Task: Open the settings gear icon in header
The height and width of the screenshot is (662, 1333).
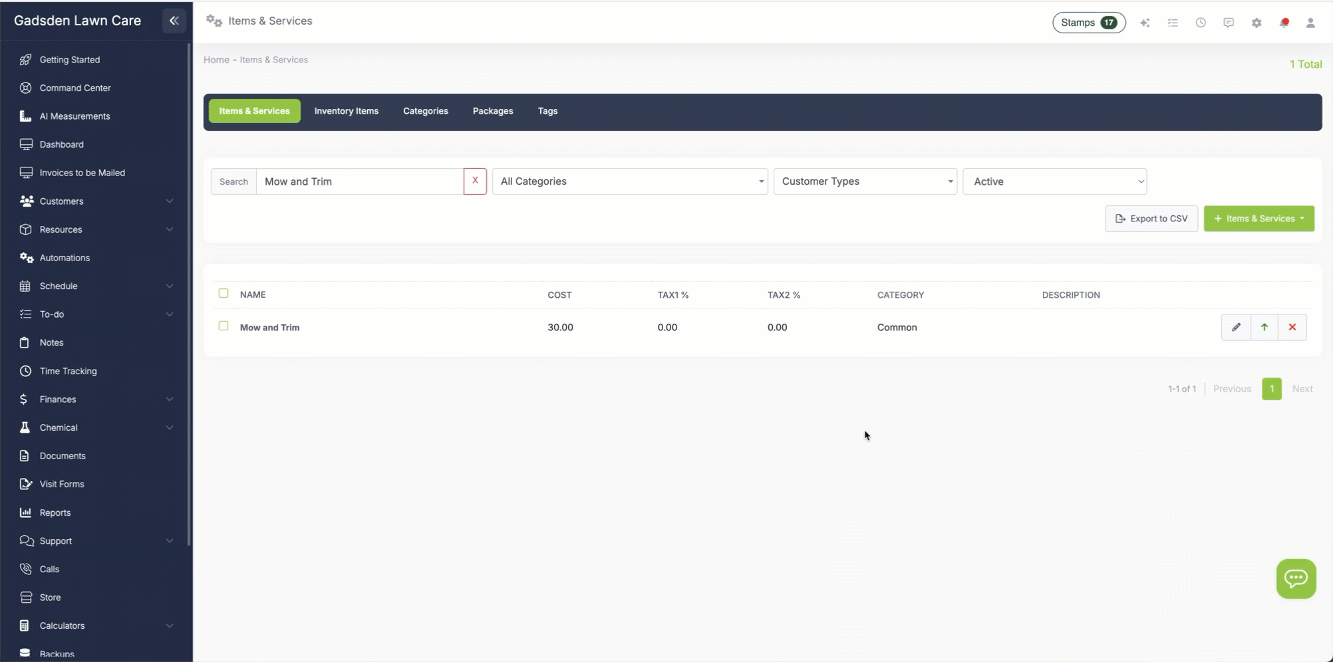Action: coord(1256,23)
